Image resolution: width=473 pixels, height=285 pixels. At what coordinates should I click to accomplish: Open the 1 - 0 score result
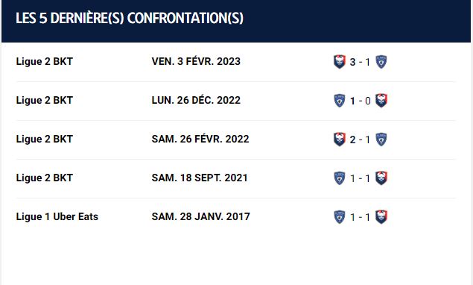click(360, 101)
